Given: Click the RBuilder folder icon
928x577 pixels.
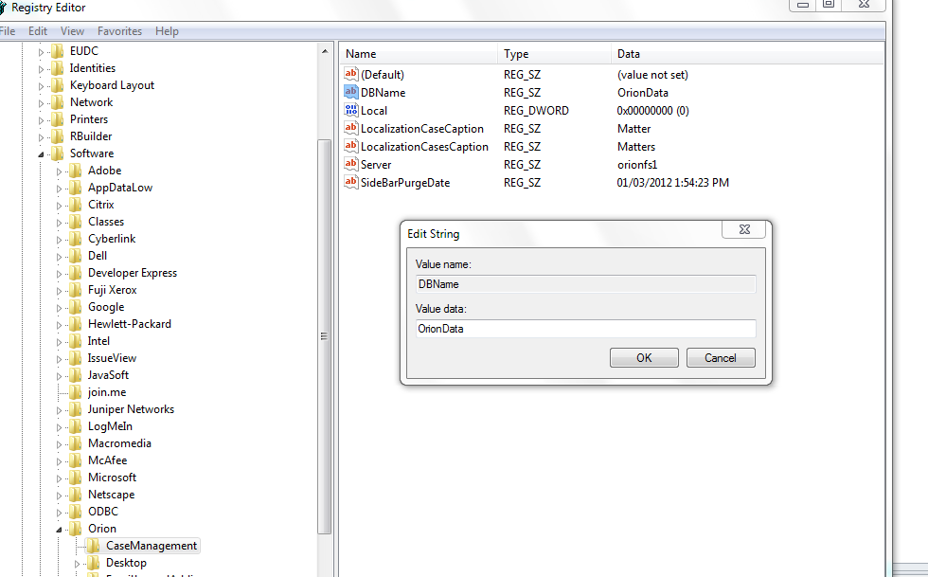Looking at the screenshot, I should pyautogui.click(x=58, y=136).
